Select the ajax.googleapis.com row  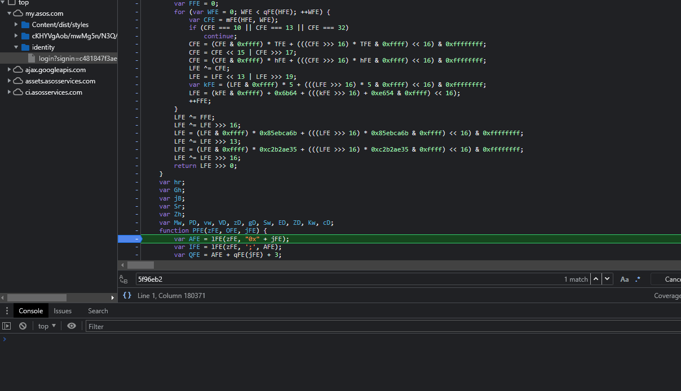tap(59, 70)
